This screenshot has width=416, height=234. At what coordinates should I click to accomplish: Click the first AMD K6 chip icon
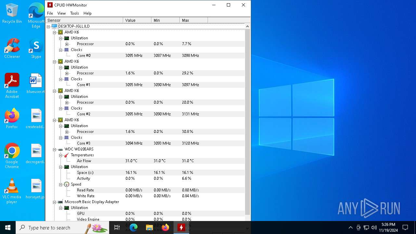coord(60,32)
